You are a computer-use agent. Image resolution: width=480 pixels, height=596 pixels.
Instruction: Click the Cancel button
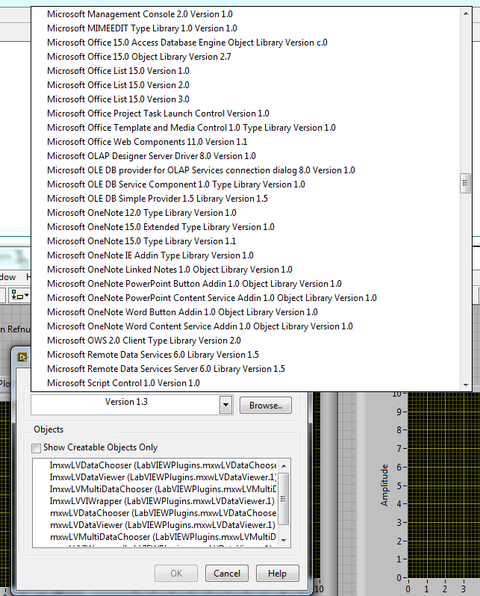click(227, 573)
